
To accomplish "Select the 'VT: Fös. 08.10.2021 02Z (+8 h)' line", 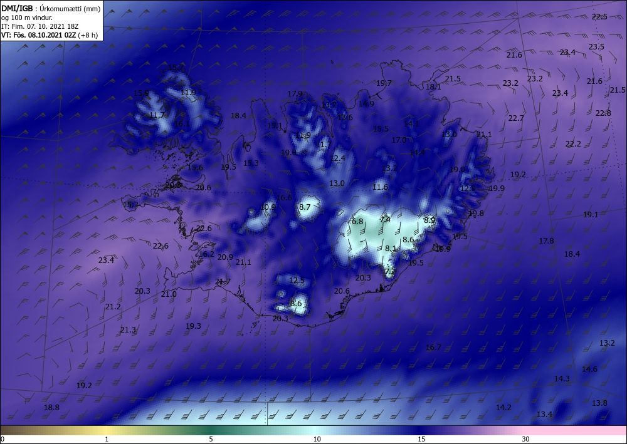I will point(49,35).
